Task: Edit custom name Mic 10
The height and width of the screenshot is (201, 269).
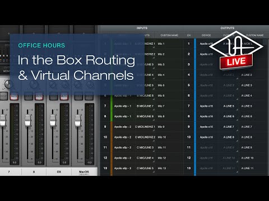Action: click(x=162, y=137)
